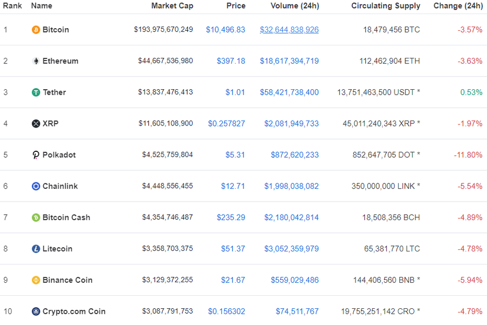487x325 pixels.
Task: Select Ethereum market cap $44,667,536,980
Action: [x=166, y=61]
